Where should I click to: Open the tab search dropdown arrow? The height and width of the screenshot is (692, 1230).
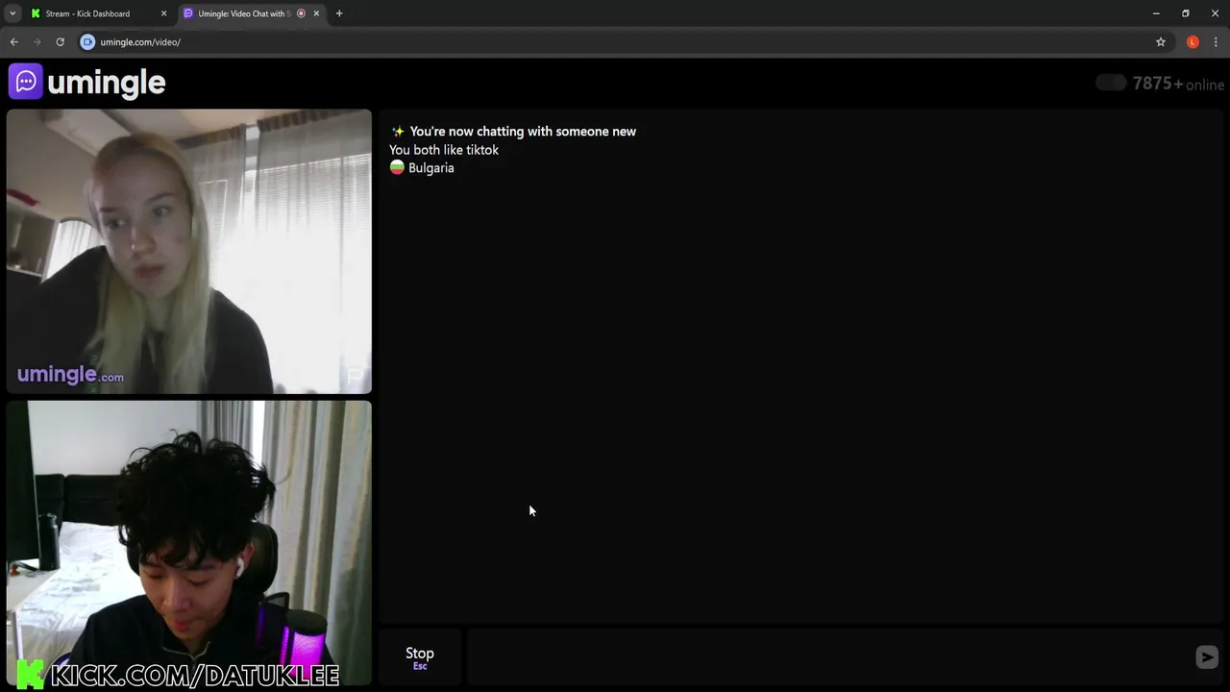(12, 13)
